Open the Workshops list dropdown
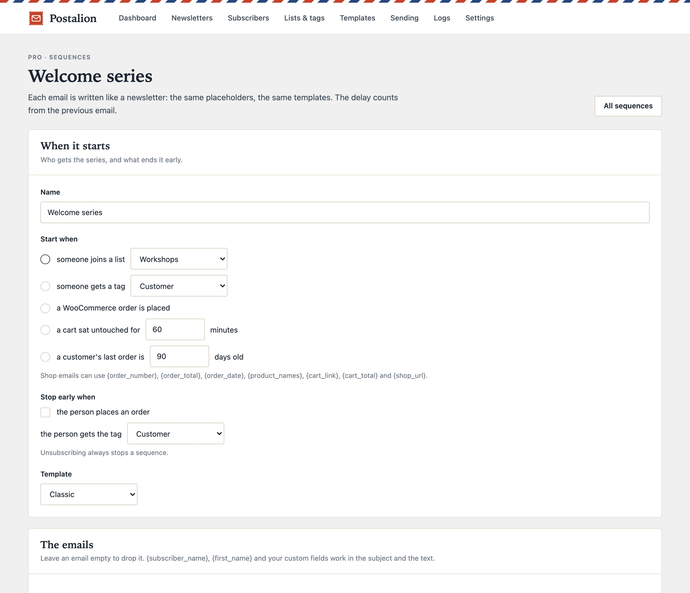 179,259
